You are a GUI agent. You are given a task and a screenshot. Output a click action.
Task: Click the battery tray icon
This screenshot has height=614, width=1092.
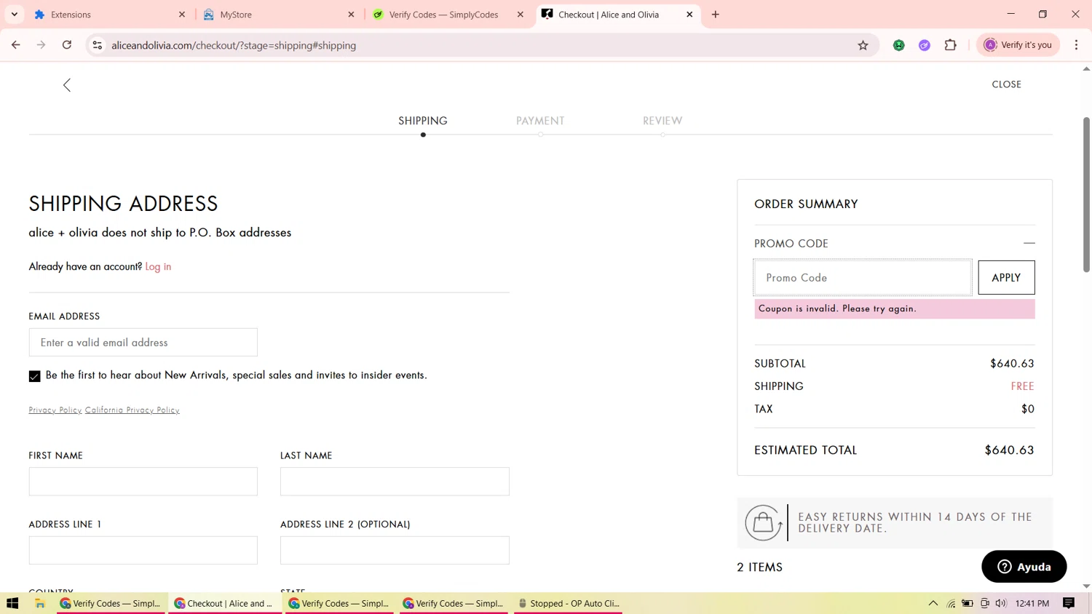click(x=968, y=603)
